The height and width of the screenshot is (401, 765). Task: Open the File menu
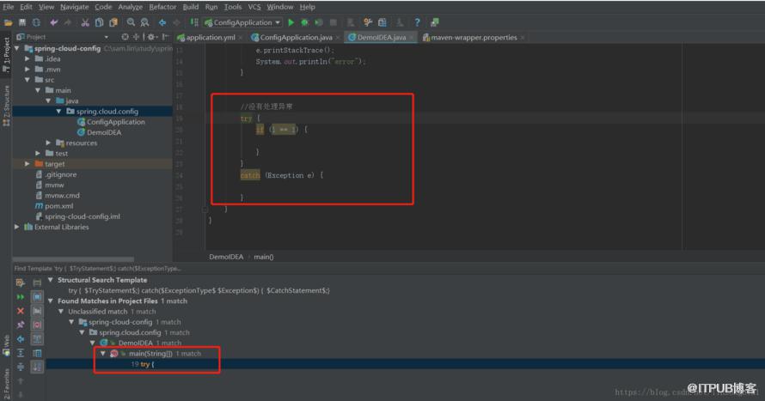pyautogui.click(x=9, y=7)
